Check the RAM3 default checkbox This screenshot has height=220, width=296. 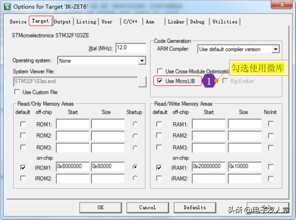[159, 147]
